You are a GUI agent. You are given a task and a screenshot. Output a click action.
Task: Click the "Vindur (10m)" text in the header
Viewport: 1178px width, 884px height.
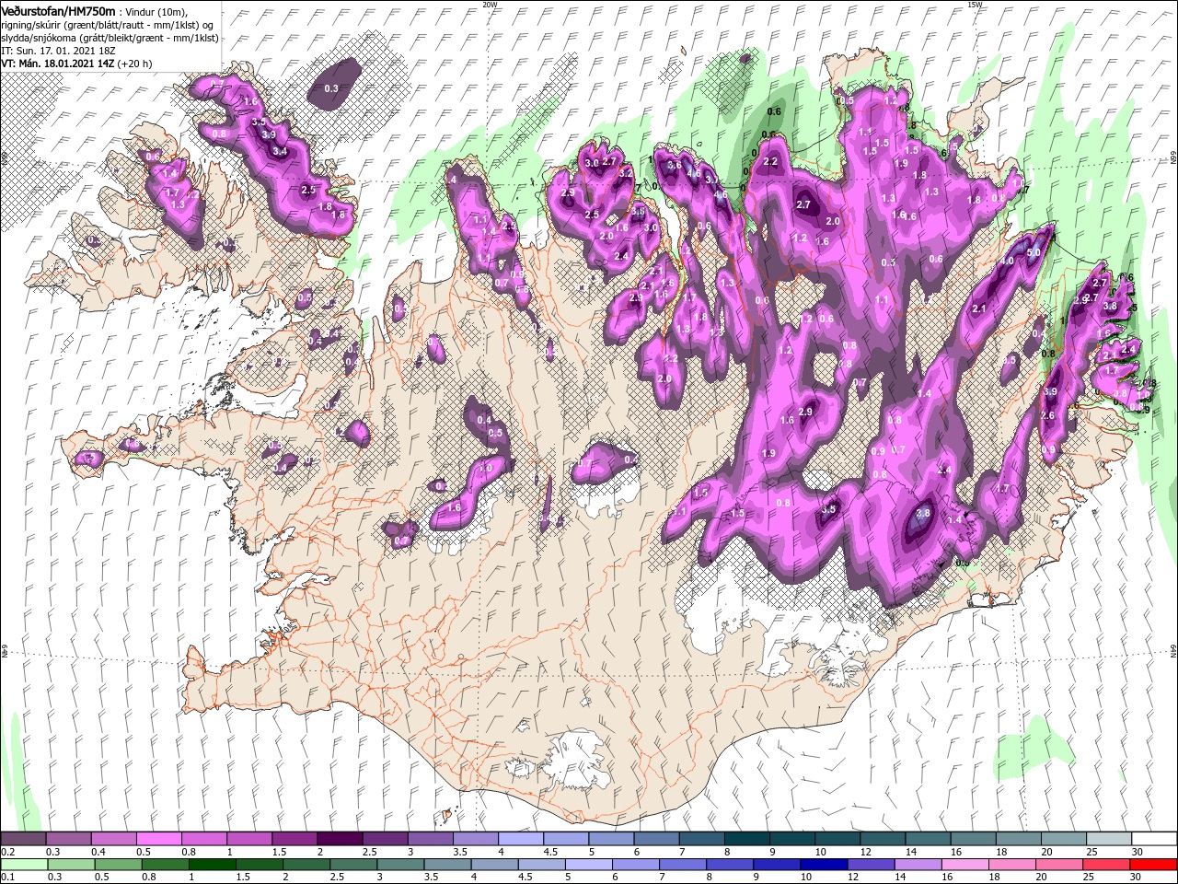pos(156,11)
